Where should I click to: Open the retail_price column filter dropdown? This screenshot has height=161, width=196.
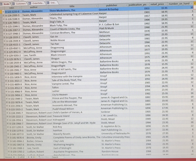click(166, 4)
